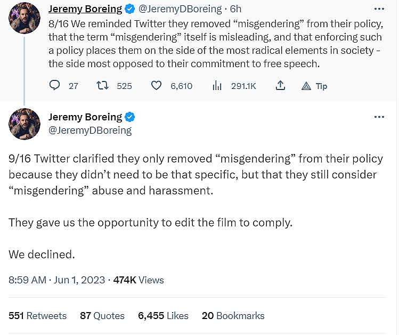399x335 pixels.
Task: Click the 474K Views count
Action: [x=139, y=280]
